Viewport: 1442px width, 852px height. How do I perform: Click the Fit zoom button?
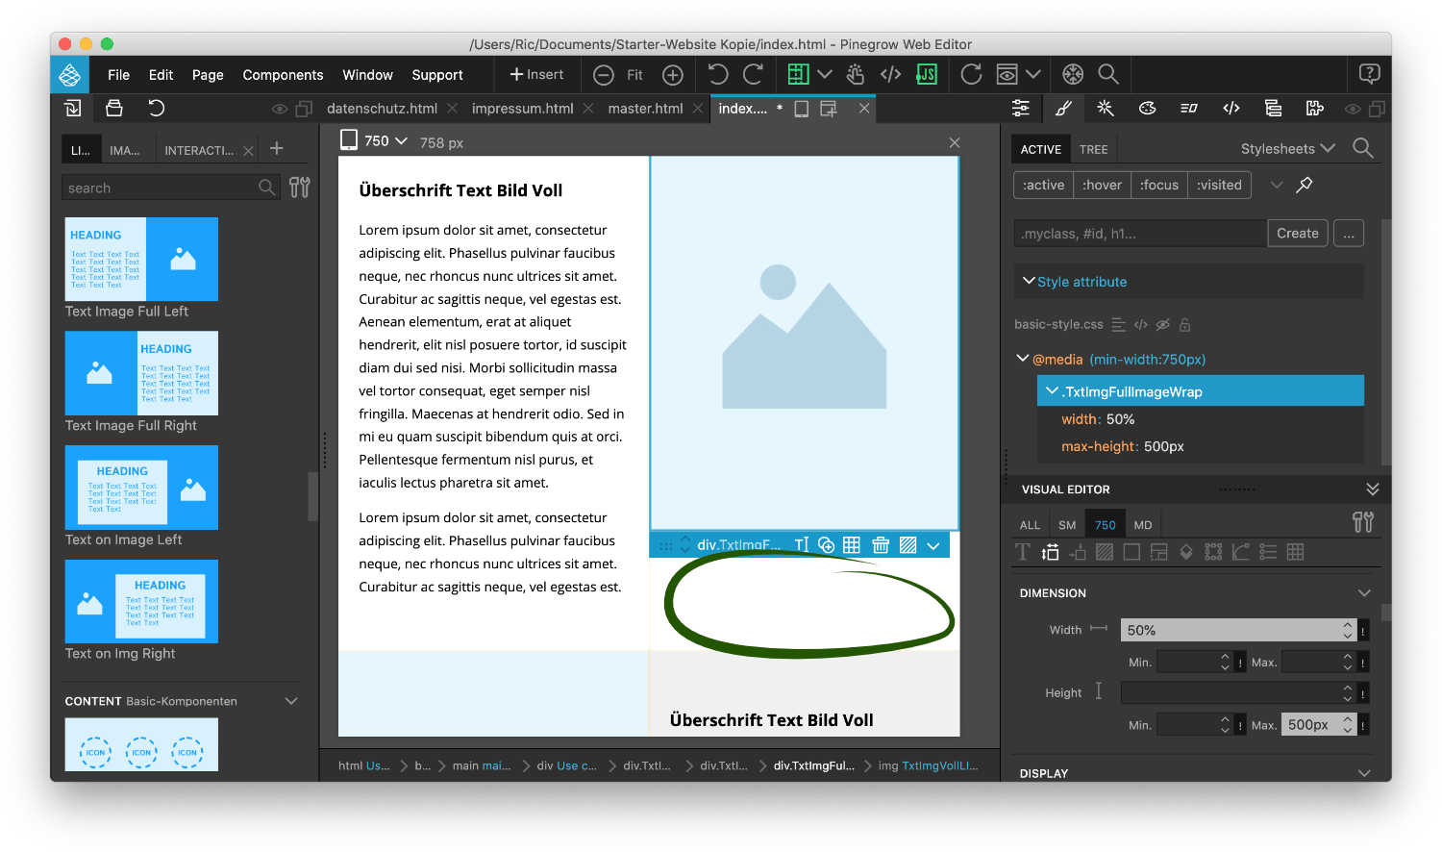coord(634,75)
